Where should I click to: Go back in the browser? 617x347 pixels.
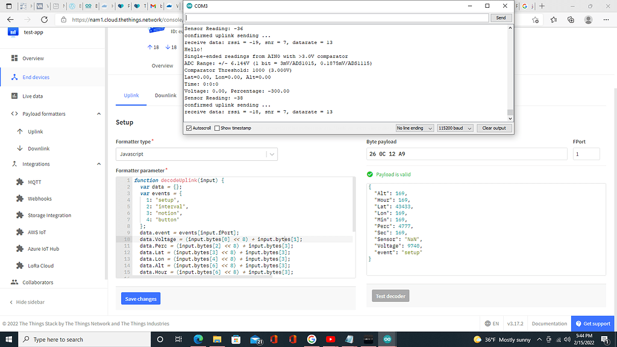coord(10,20)
